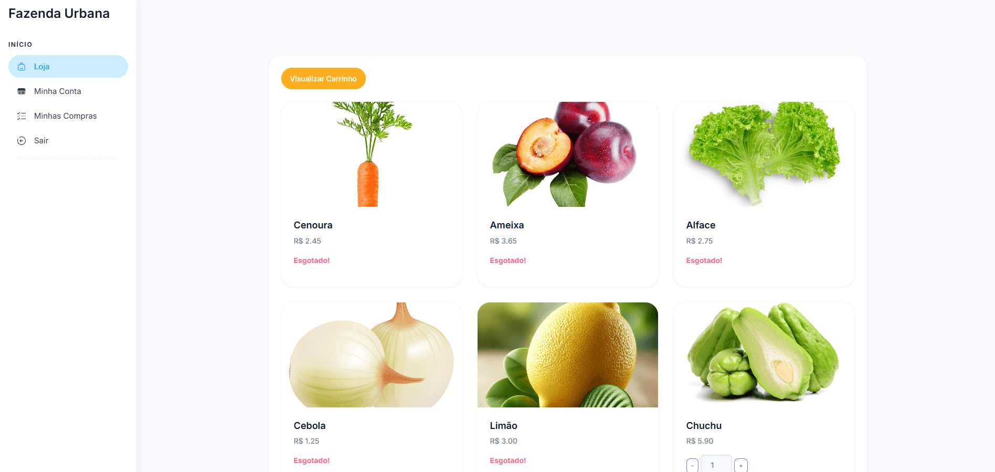Image resolution: width=995 pixels, height=472 pixels.
Task: Decrease Chuchu quantity with minus button
Action: point(692,465)
